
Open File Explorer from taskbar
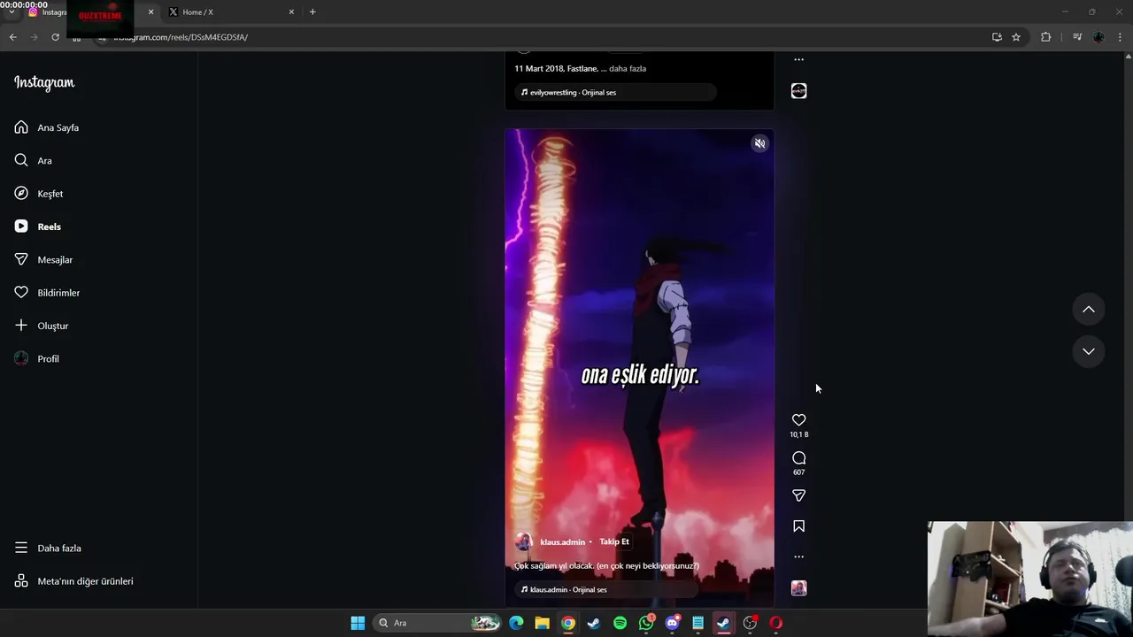point(542,623)
